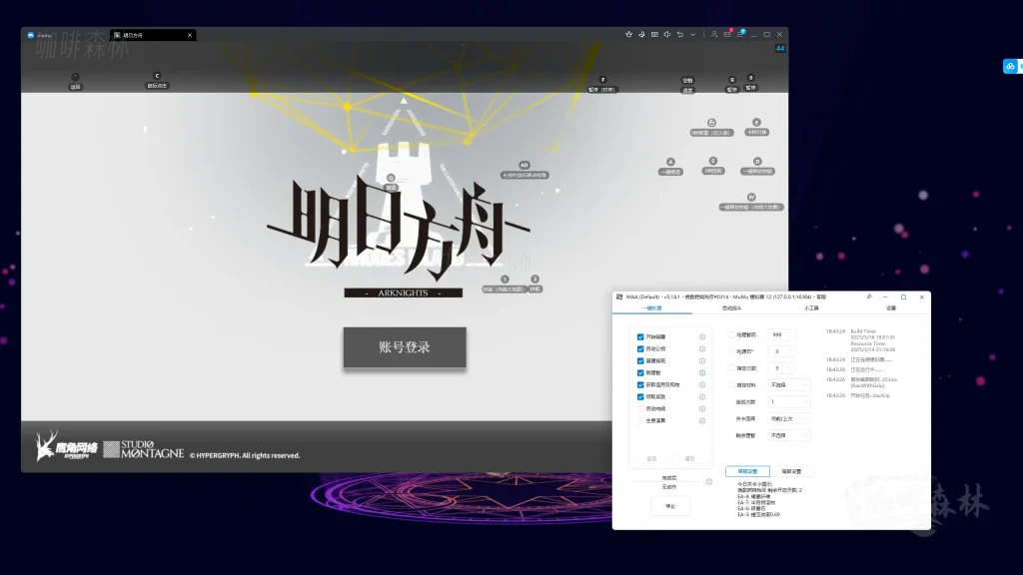
Task: Click the 账号登录 login button
Action: tap(405, 346)
